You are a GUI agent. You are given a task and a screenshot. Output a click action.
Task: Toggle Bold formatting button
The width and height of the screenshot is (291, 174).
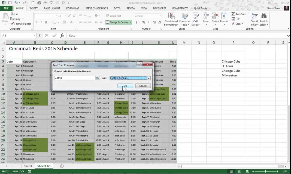pyautogui.click(x=37, y=22)
